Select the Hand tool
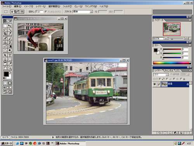This screenshot has height=146, width=194. click(x=5, y=68)
